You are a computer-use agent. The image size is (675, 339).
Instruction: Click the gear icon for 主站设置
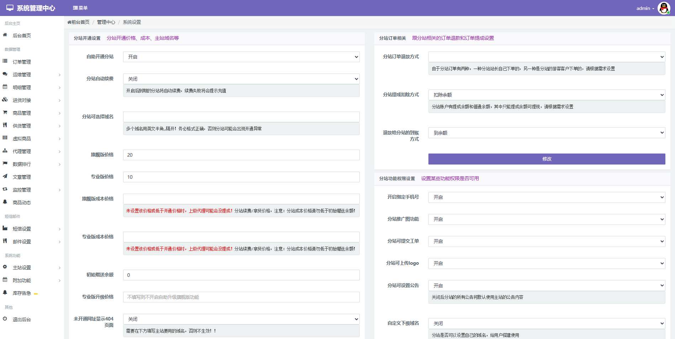[x=5, y=267]
